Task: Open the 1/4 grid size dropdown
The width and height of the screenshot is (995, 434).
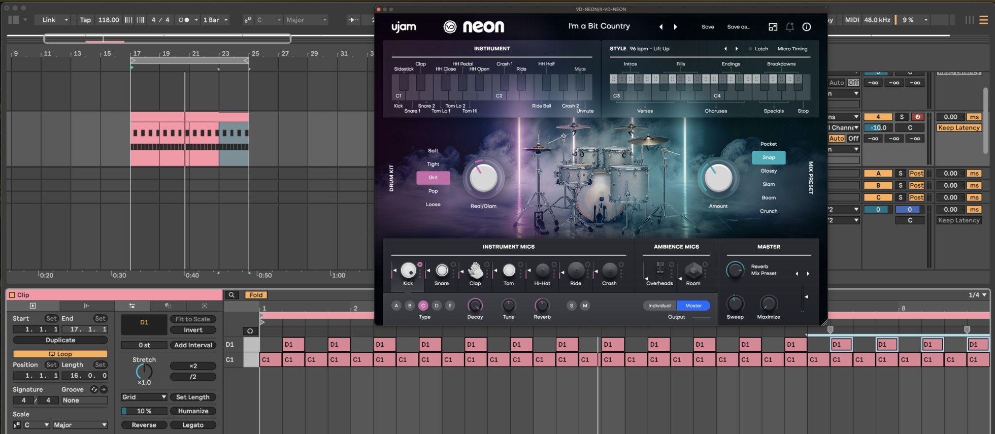Action: (x=977, y=295)
